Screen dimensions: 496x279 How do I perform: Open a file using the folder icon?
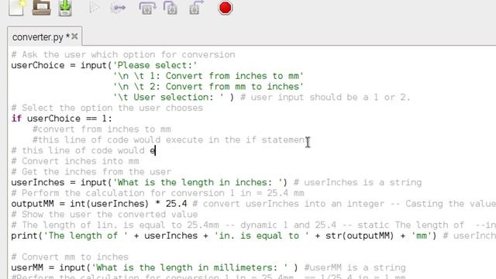click(41, 7)
